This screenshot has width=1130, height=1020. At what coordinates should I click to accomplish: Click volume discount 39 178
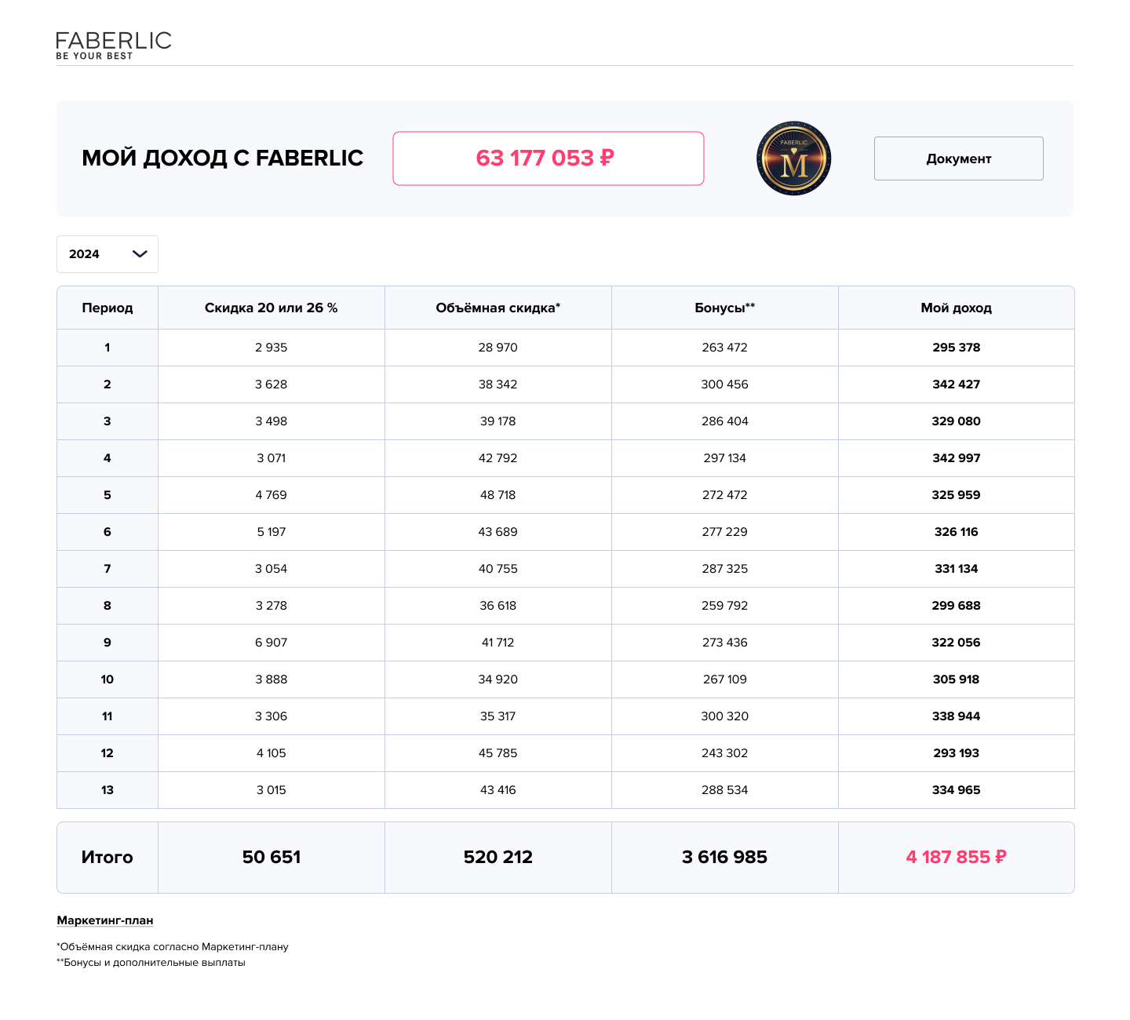click(498, 421)
